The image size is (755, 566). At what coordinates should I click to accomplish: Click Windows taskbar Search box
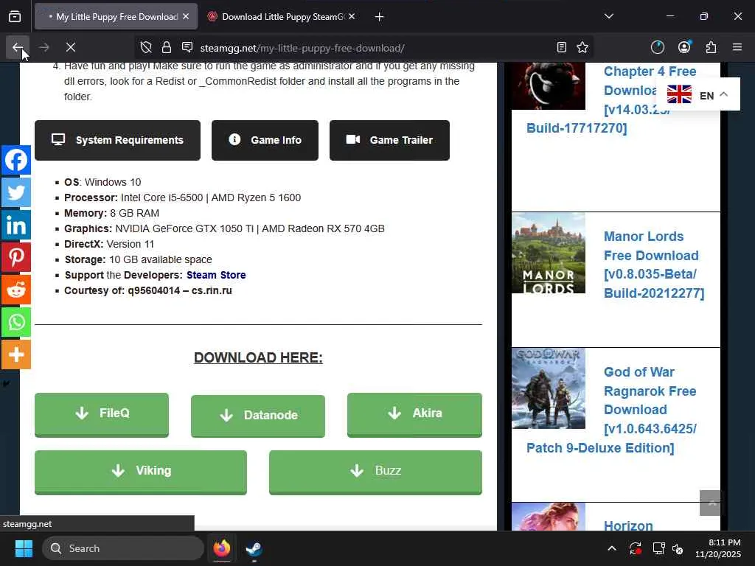[123, 548]
